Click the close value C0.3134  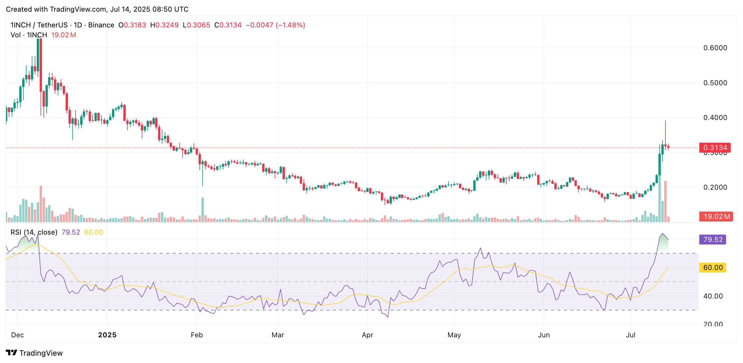coord(228,25)
